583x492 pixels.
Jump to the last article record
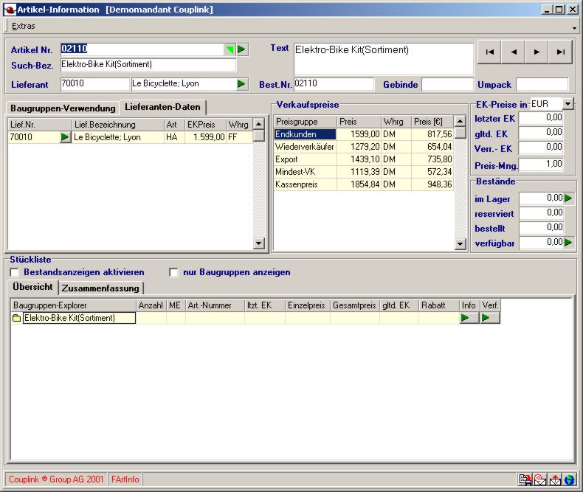point(561,52)
